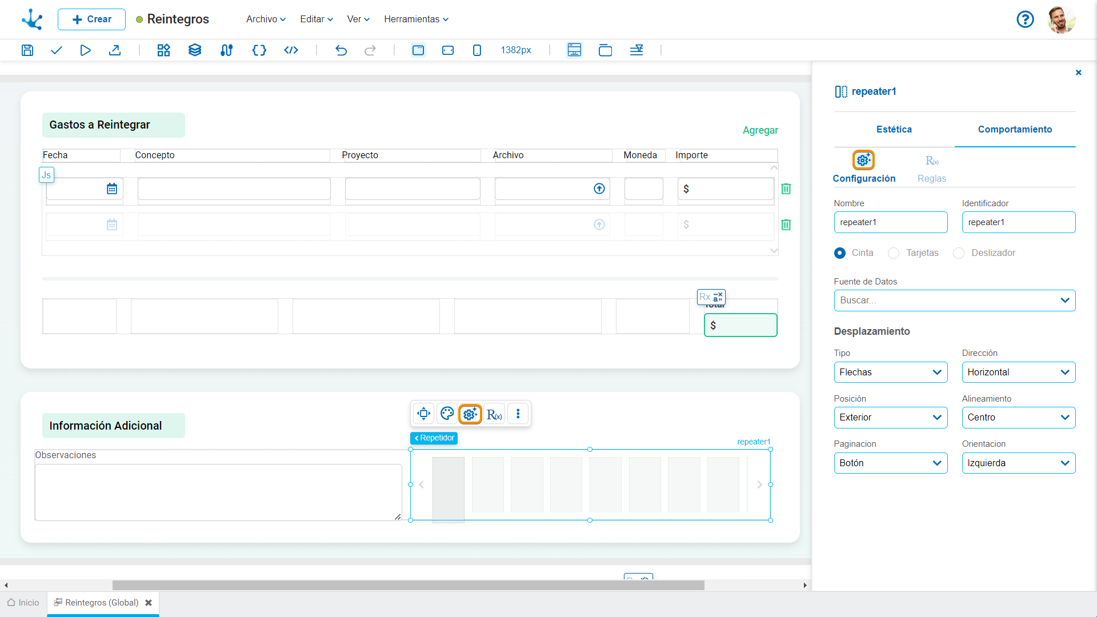This screenshot has height=617, width=1097.
Task: Open the Configuración sub-tab
Action: pyautogui.click(x=864, y=168)
